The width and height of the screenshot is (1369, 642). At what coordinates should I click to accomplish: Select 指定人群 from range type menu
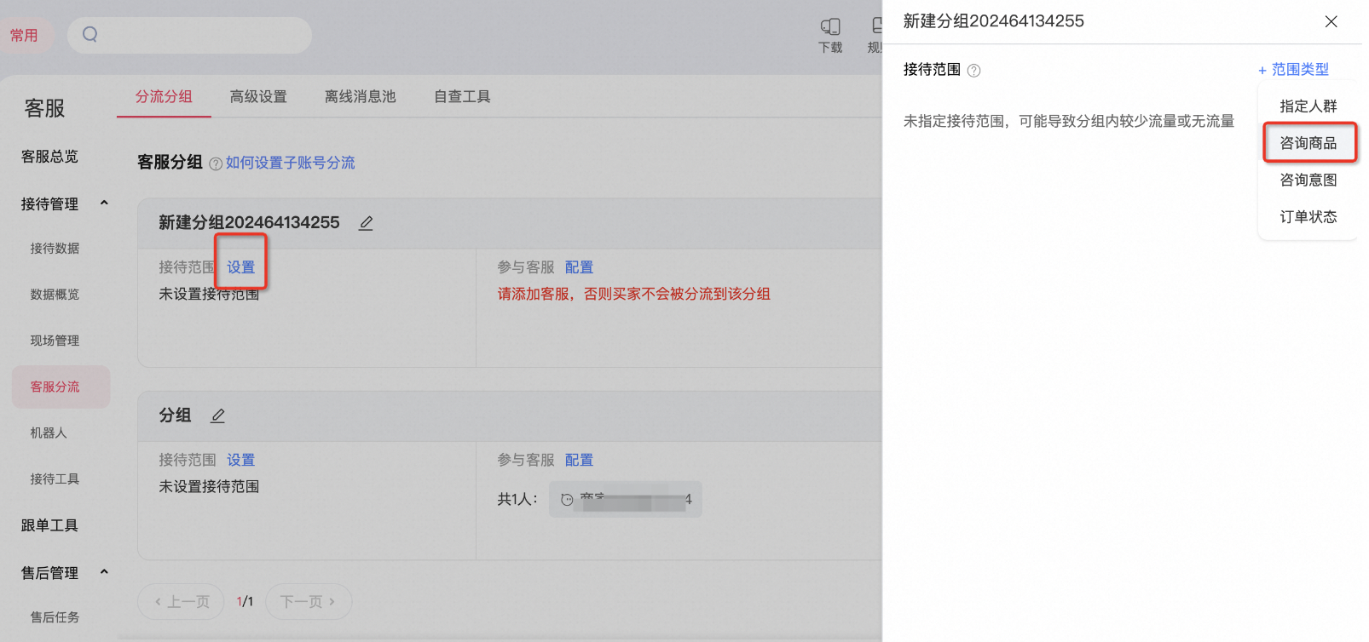(x=1308, y=106)
